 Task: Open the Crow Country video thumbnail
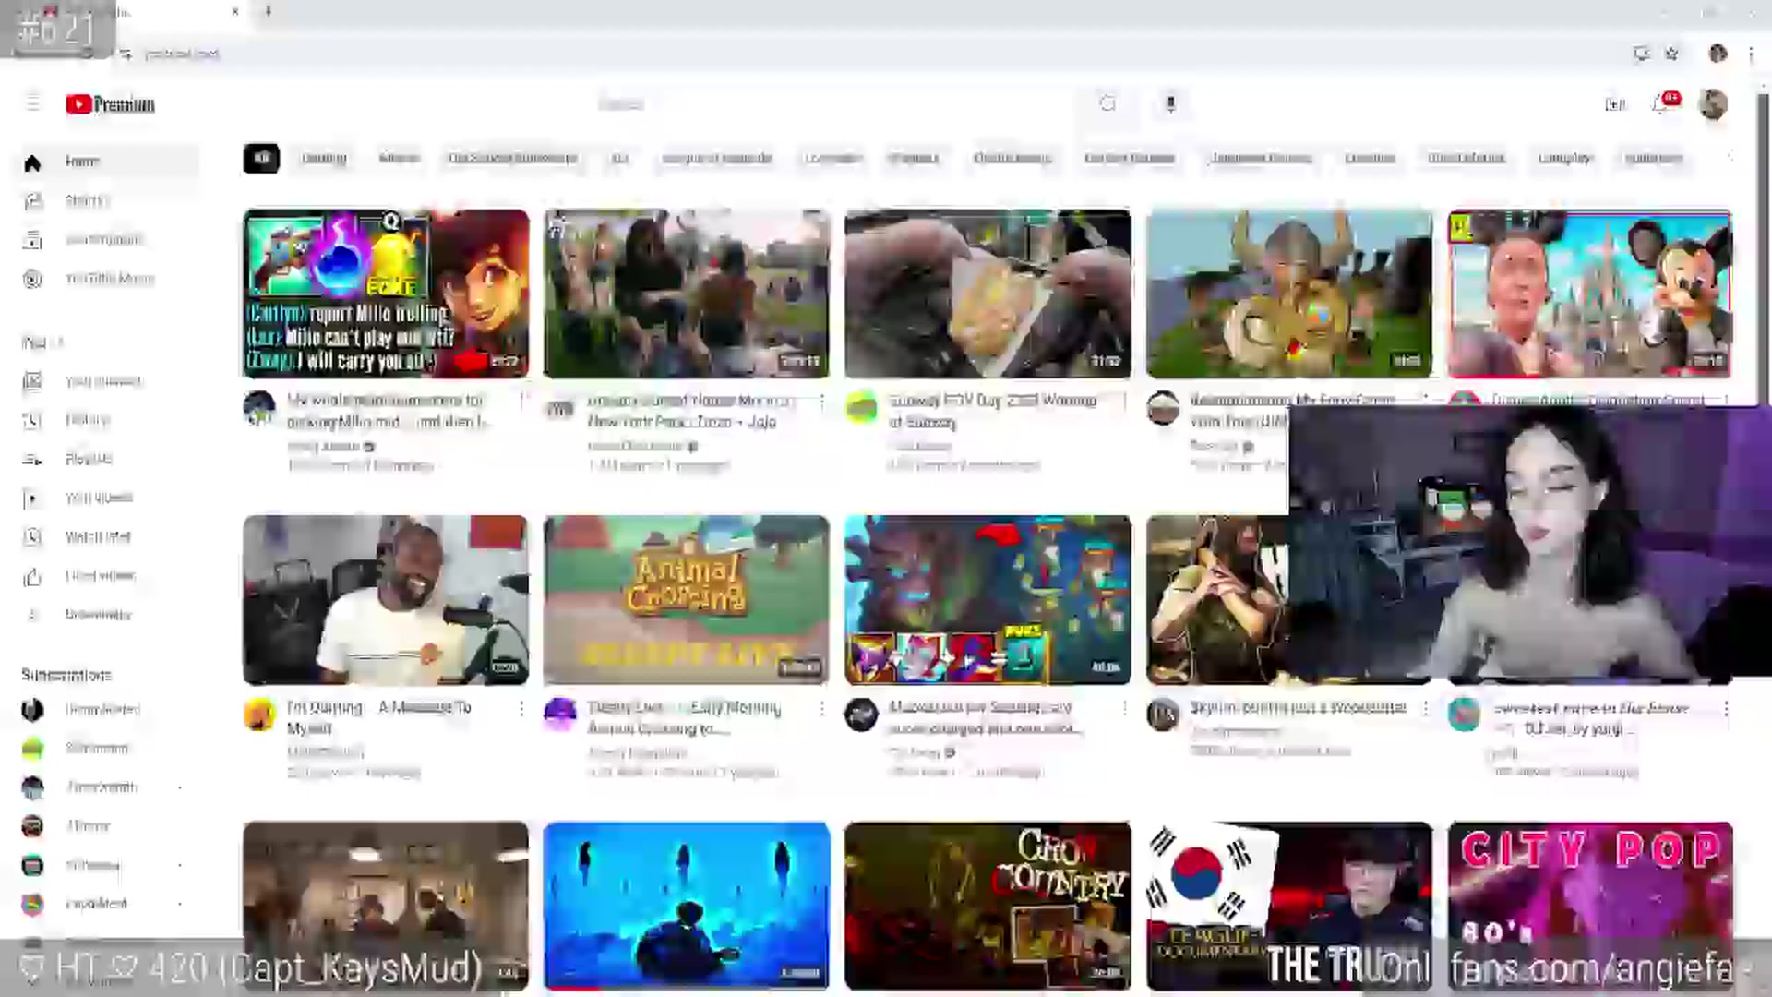tap(988, 906)
